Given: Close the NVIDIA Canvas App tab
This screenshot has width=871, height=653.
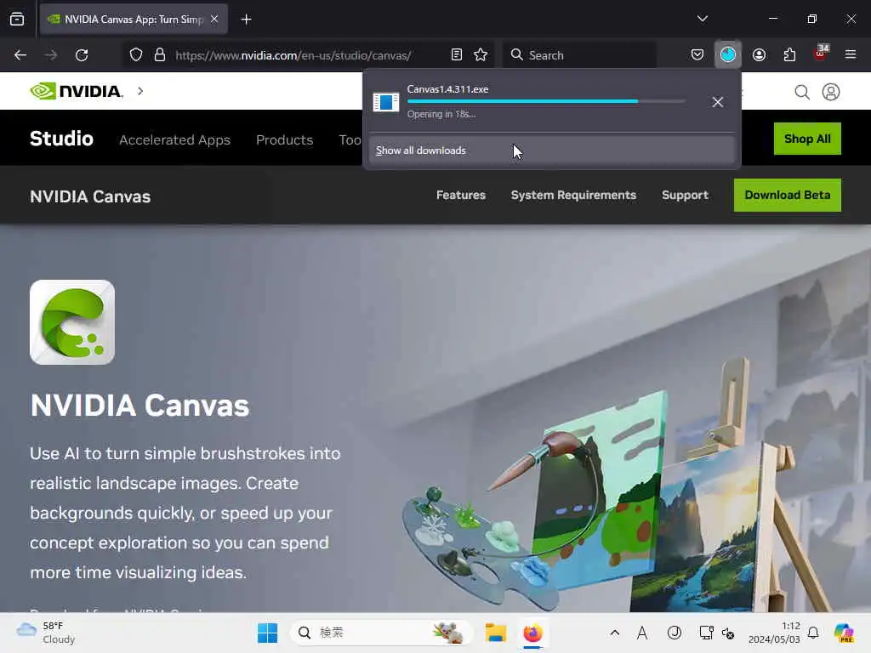Looking at the screenshot, I should pos(214,19).
